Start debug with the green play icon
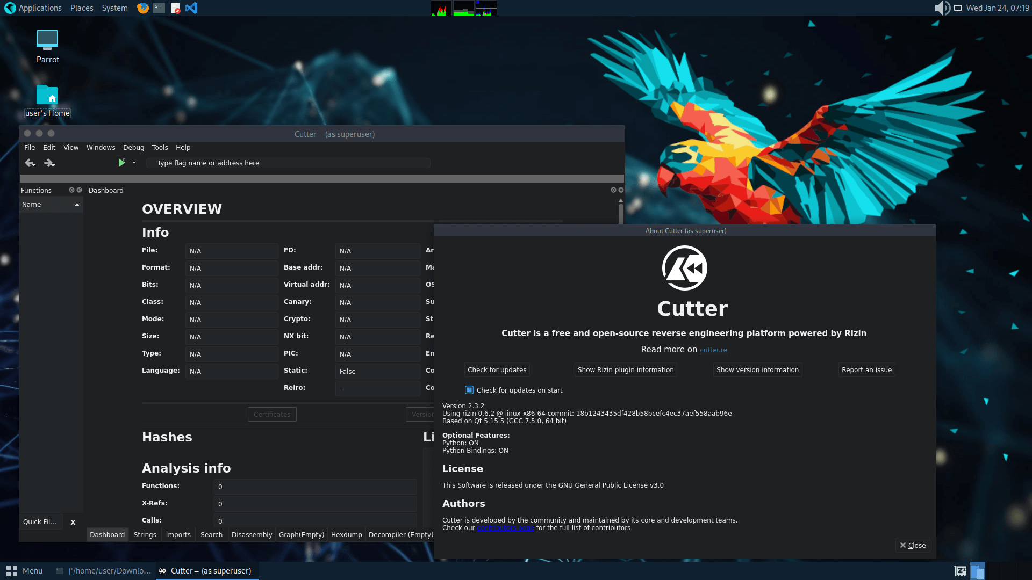1032x580 pixels. click(x=122, y=163)
